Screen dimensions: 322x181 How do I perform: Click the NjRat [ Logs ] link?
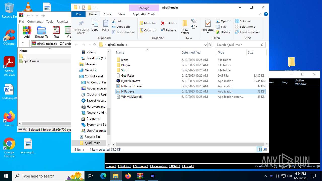point(111,166)
